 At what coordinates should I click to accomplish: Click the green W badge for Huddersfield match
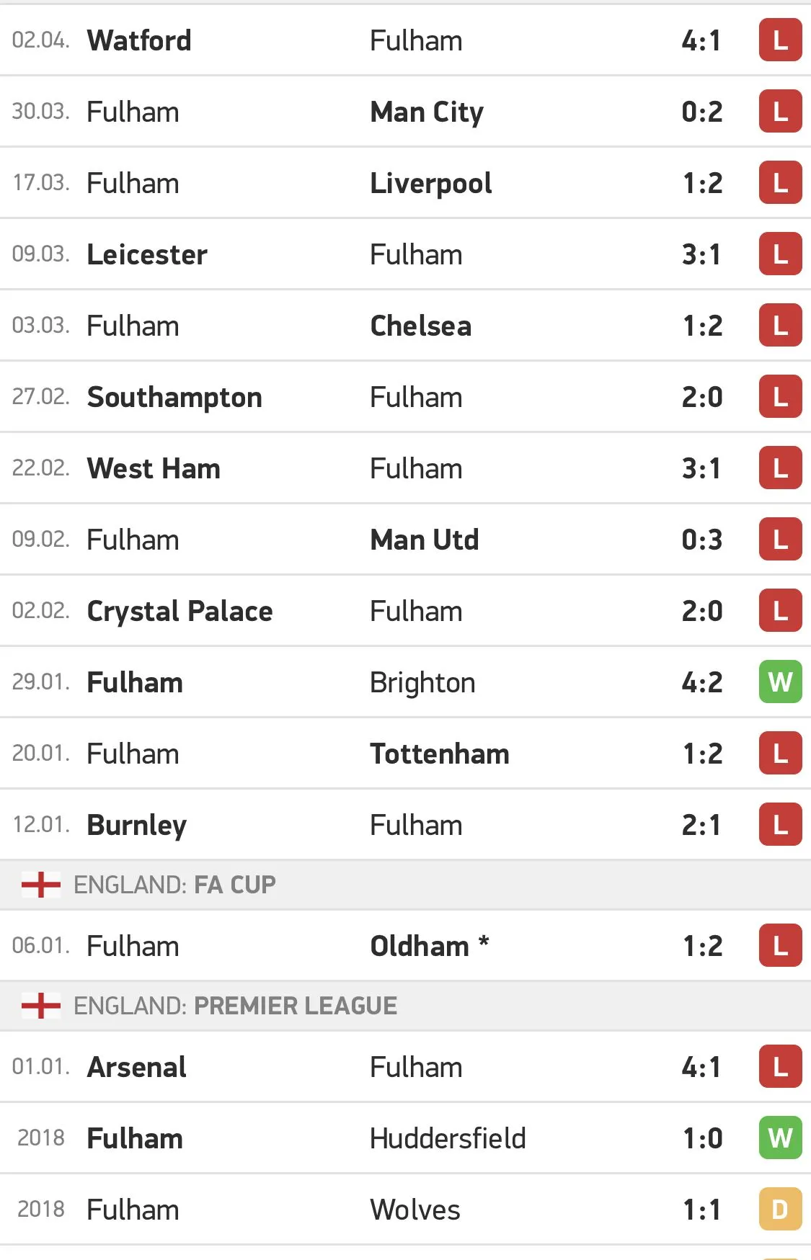pyautogui.click(x=780, y=1138)
